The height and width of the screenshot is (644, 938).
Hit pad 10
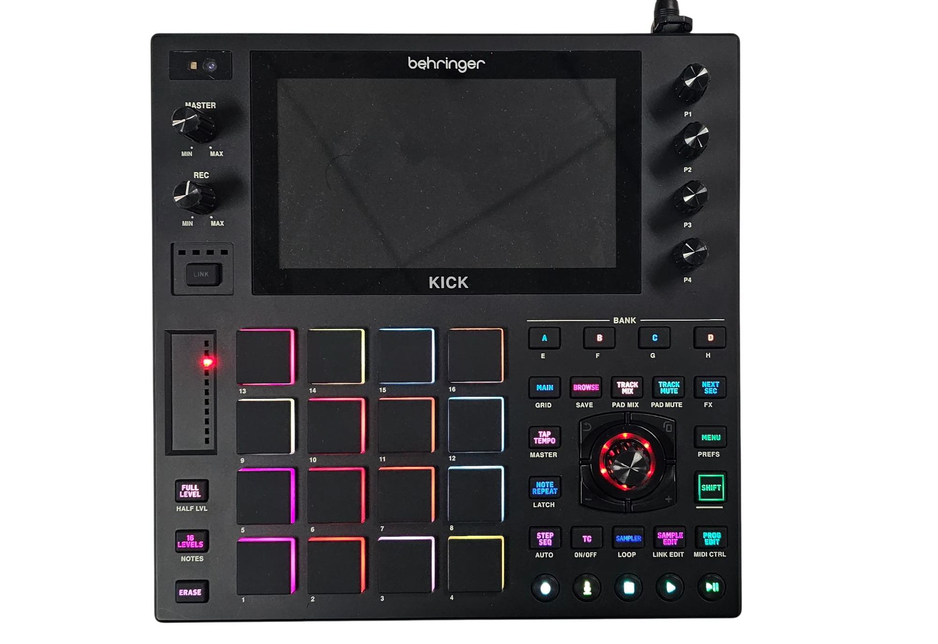tap(336, 426)
